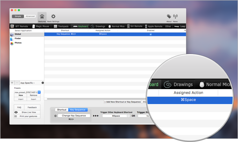Click the horizontal scrollbar under table
Screen dimensions: 238x142
click(97, 99)
